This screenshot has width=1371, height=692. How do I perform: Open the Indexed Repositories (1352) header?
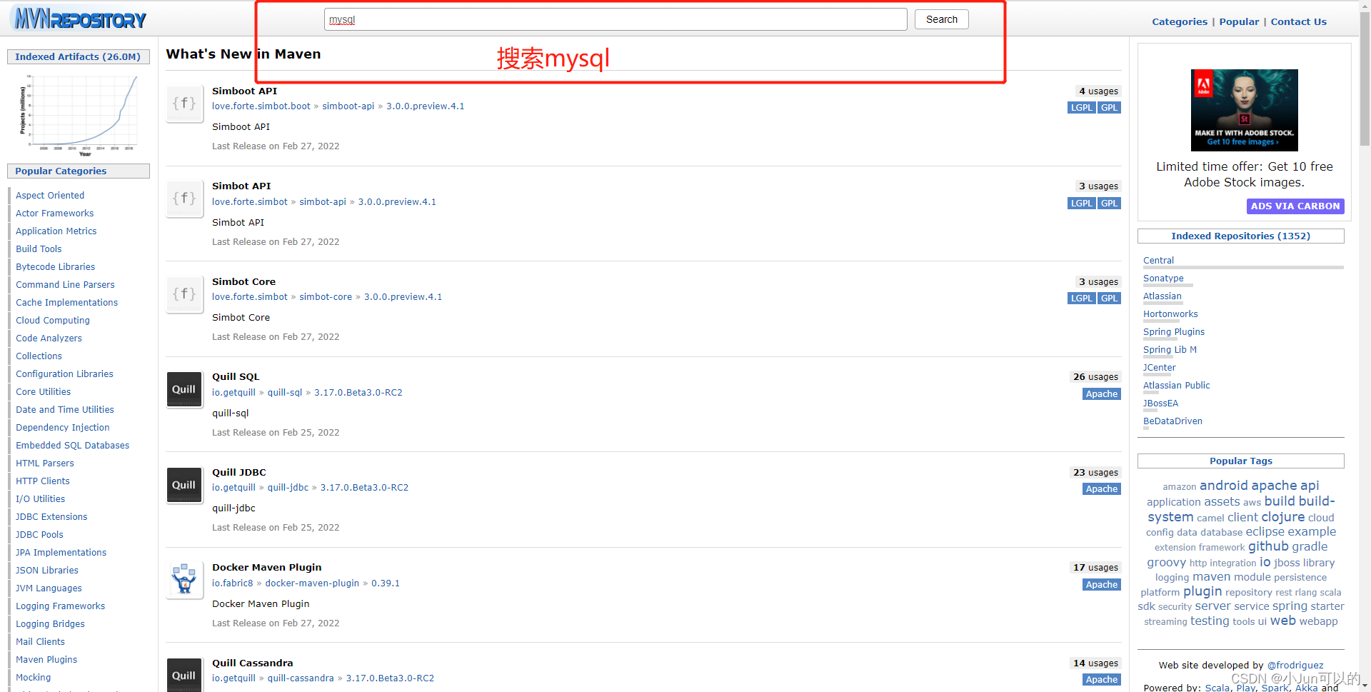pyautogui.click(x=1240, y=236)
